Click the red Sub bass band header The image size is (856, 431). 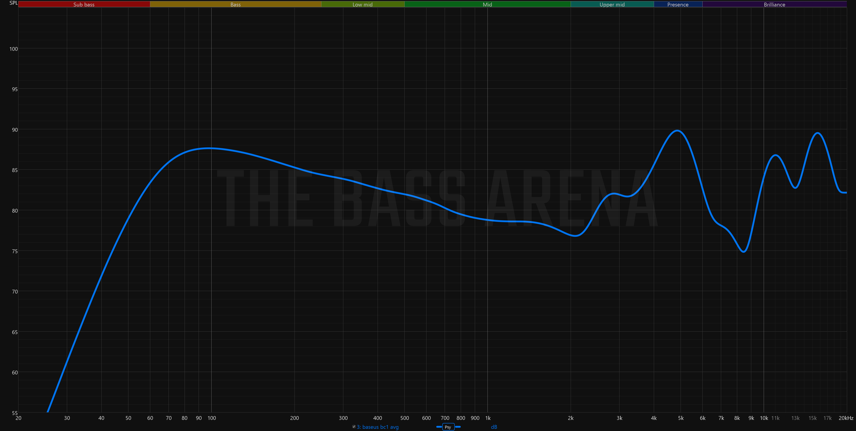[x=84, y=4]
